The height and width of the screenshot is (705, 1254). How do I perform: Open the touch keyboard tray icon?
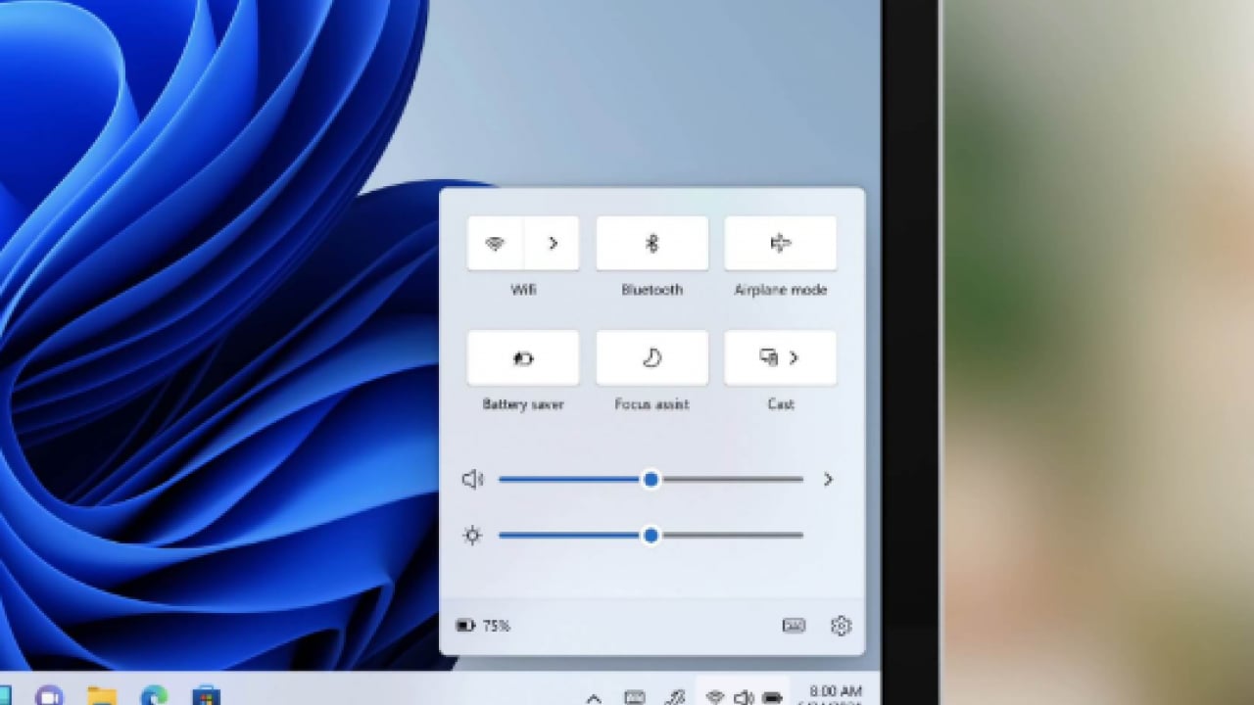(x=635, y=697)
